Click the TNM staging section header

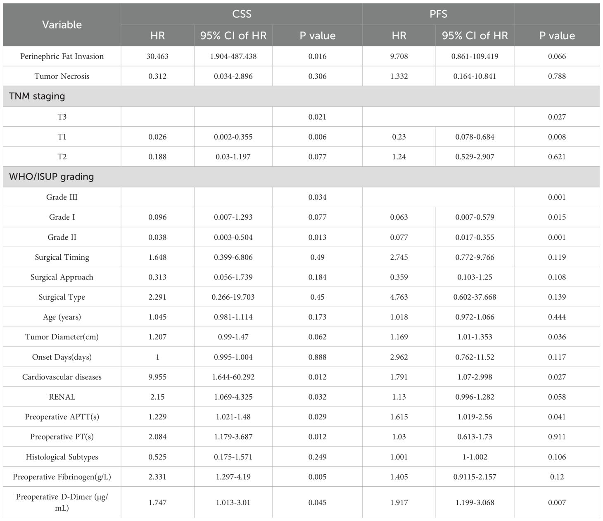[37, 96]
